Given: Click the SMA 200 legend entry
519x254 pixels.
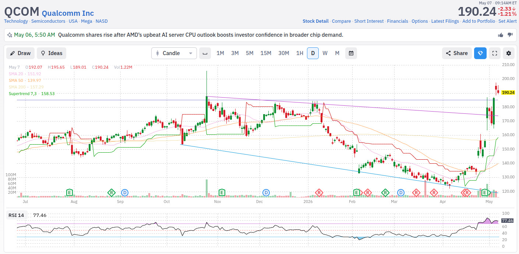Looking at the screenshot, I should (x=27, y=87).
